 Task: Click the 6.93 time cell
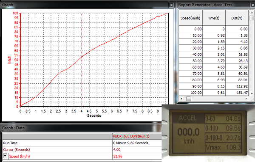coord(214,80)
